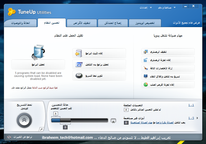Open the تخصيص الويندوز tab
The height and width of the screenshot is (144, 206).
[145, 23]
